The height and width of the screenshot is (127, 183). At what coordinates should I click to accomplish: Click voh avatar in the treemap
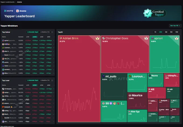168,89
